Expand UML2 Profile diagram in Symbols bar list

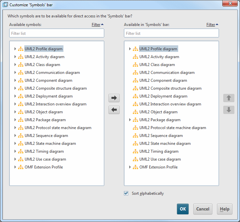(x=130, y=49)
